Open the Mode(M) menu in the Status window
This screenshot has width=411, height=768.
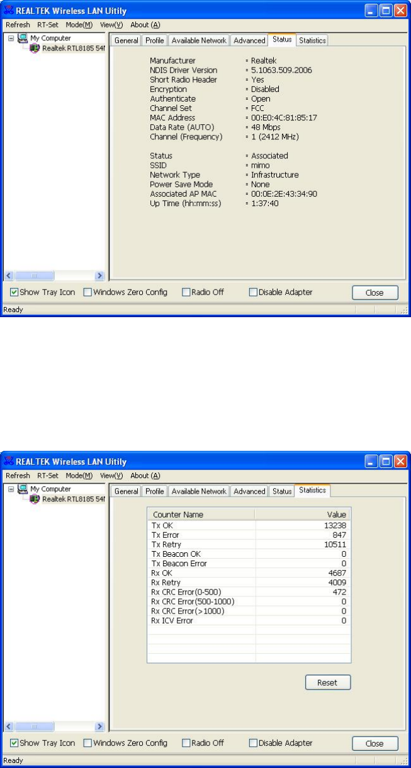tap(79, 25)
